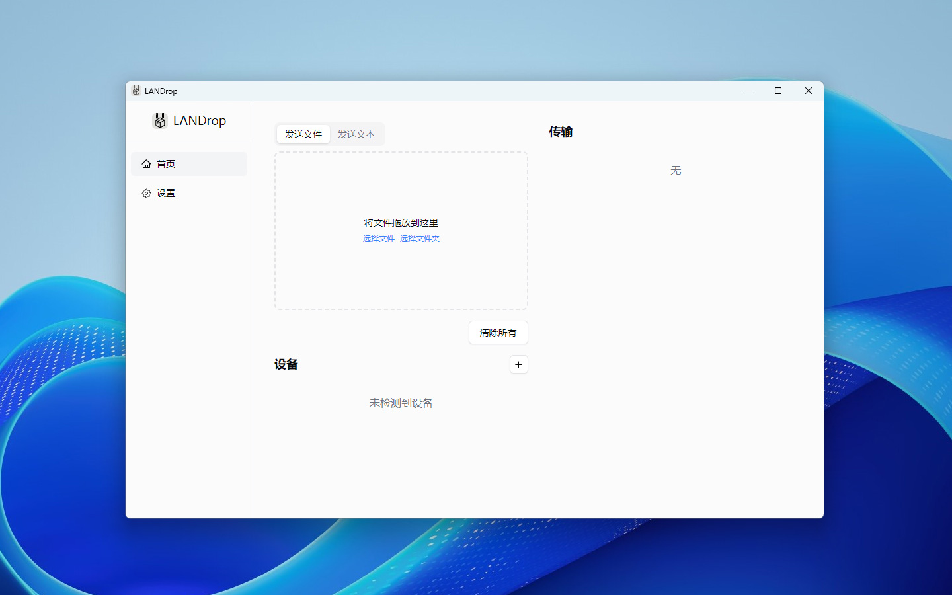The image size is (952, 595).
Task: Maximize the LANDrop window
Action: coord(778,91)
